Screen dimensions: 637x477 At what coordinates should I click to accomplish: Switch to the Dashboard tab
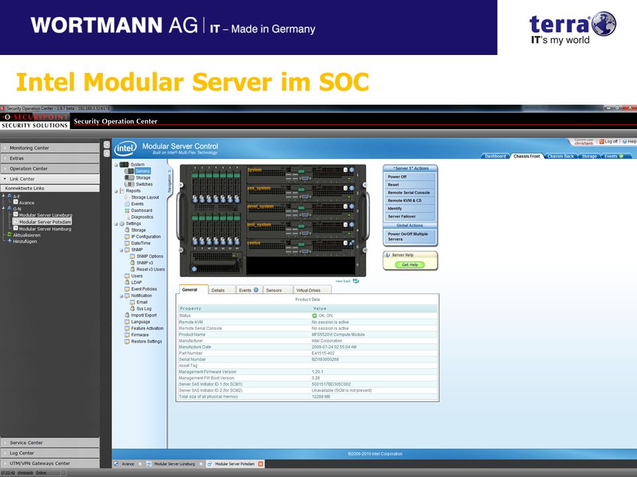point(495,156)
